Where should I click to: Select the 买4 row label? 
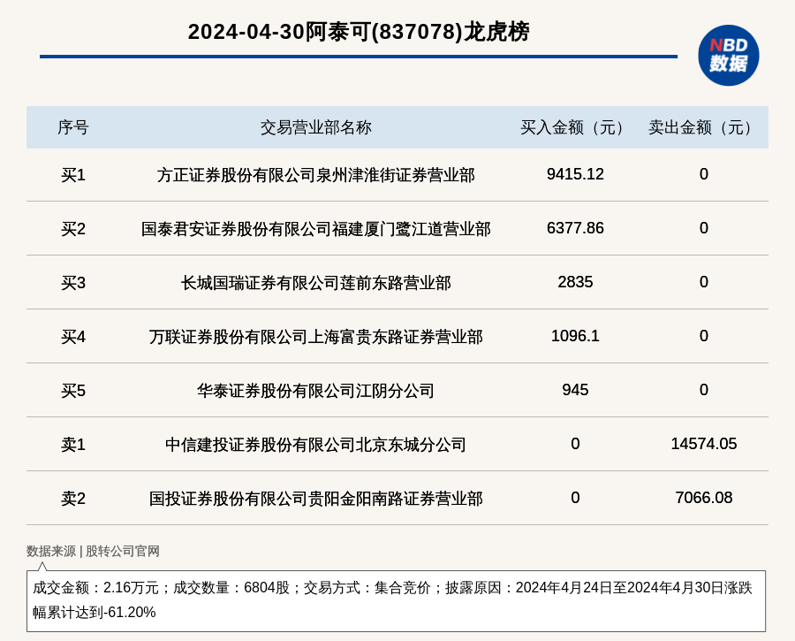coord(73,337)
